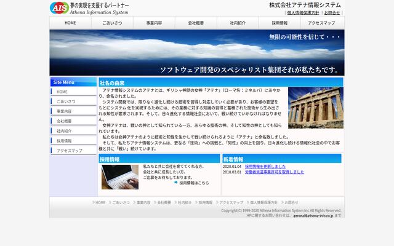Select 採用情報 in the top navigation bar
Viewport: 394px width, 246px height.
279,23
